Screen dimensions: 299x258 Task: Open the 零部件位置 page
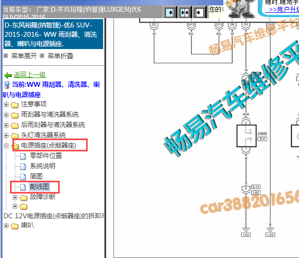pyautogui.click(x=46, y=155)
